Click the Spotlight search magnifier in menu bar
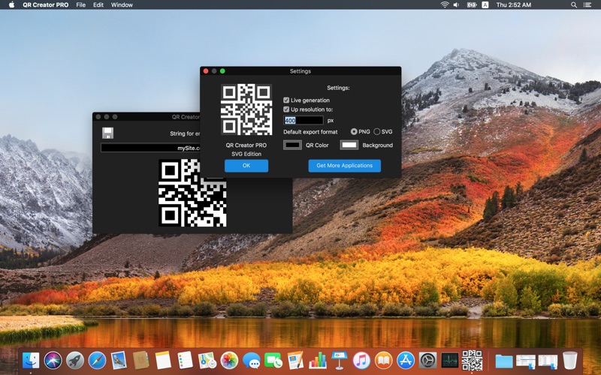The height and width of the screenshot is (375, 601). point(574,5)
